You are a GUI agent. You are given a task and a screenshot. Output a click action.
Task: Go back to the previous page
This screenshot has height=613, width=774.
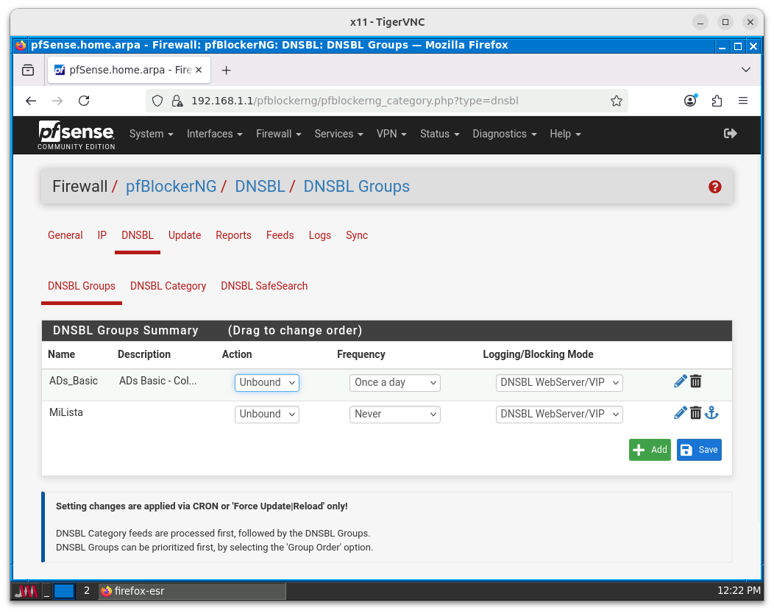(x=31, y=101)
